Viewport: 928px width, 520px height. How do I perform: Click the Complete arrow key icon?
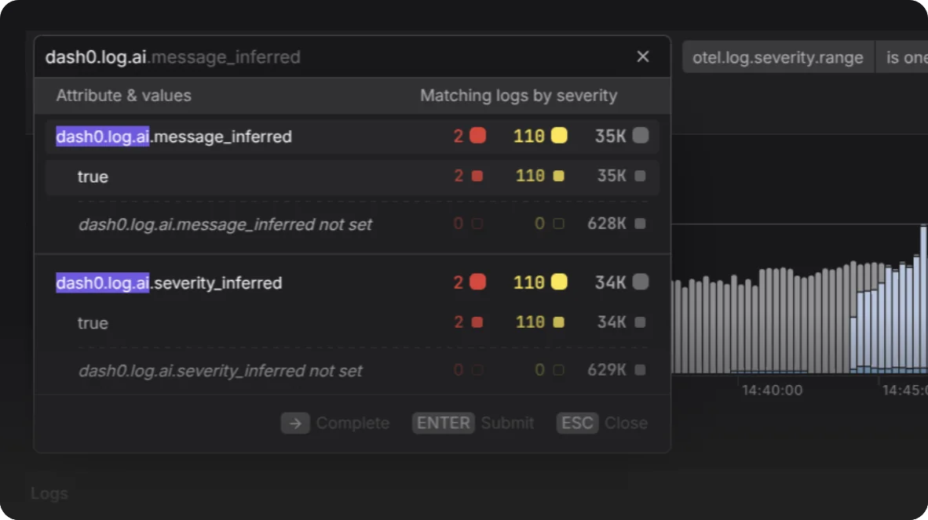(x=295, y=423)
